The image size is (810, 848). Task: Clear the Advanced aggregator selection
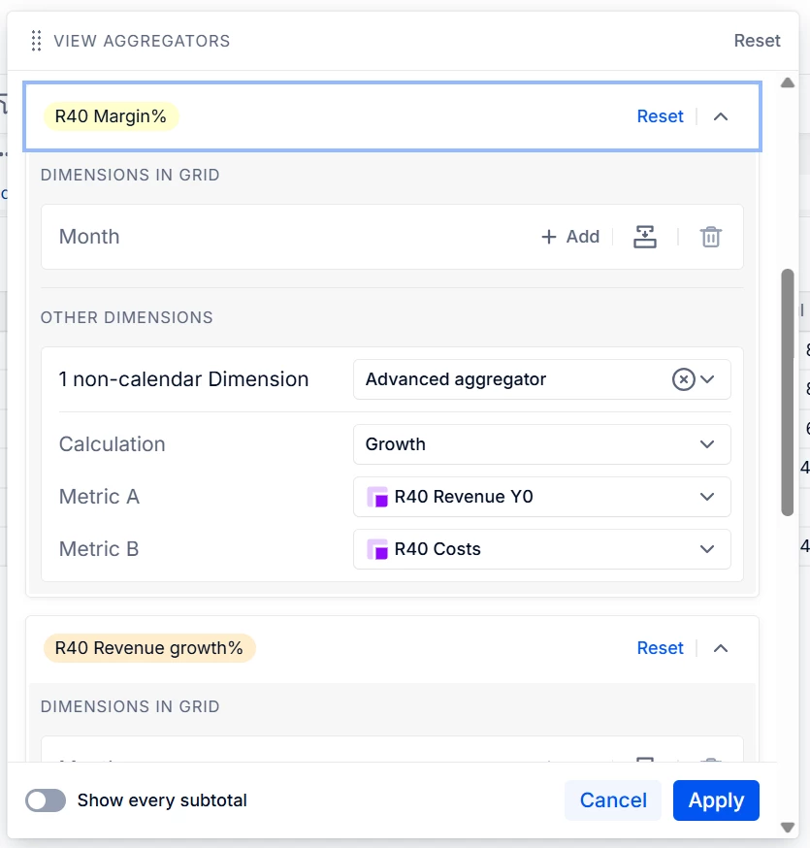pyautogui.click(x=683, y=379)
